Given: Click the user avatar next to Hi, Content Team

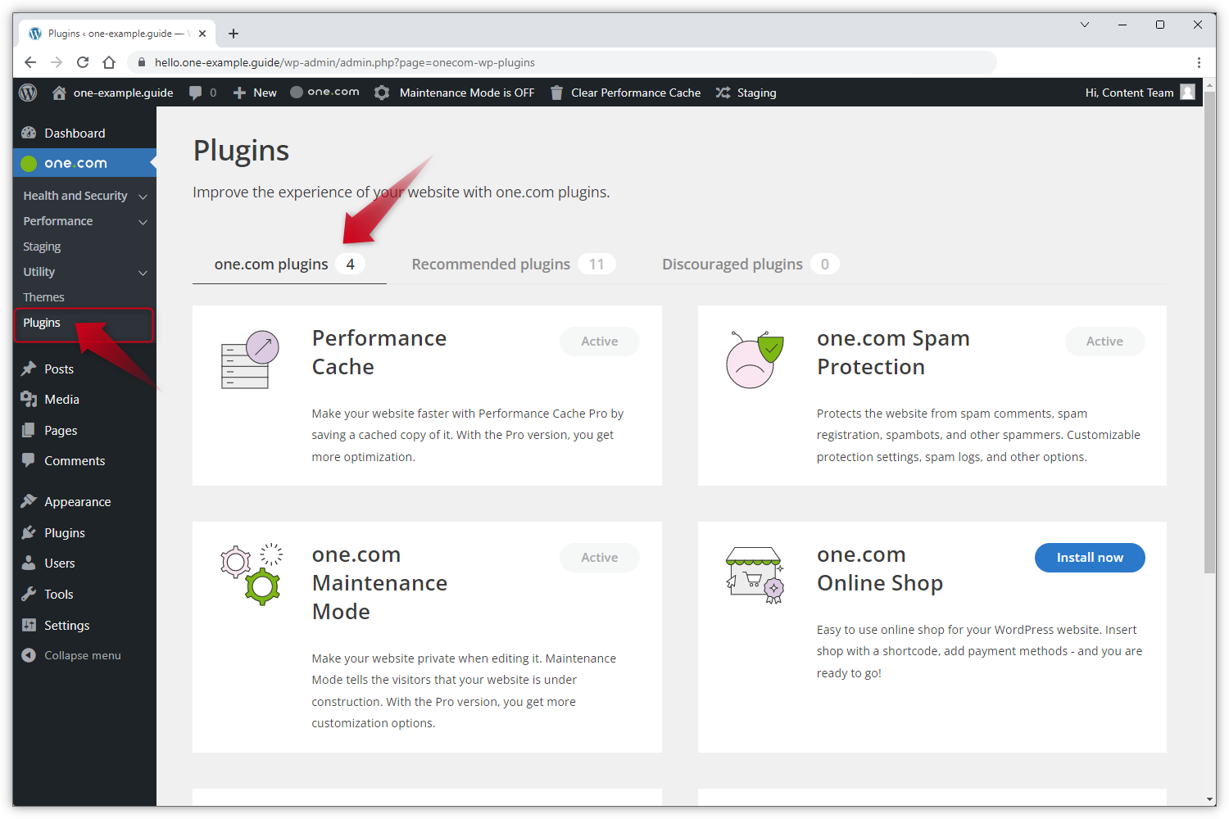Looking at the screenshot, I should 1187,92.
